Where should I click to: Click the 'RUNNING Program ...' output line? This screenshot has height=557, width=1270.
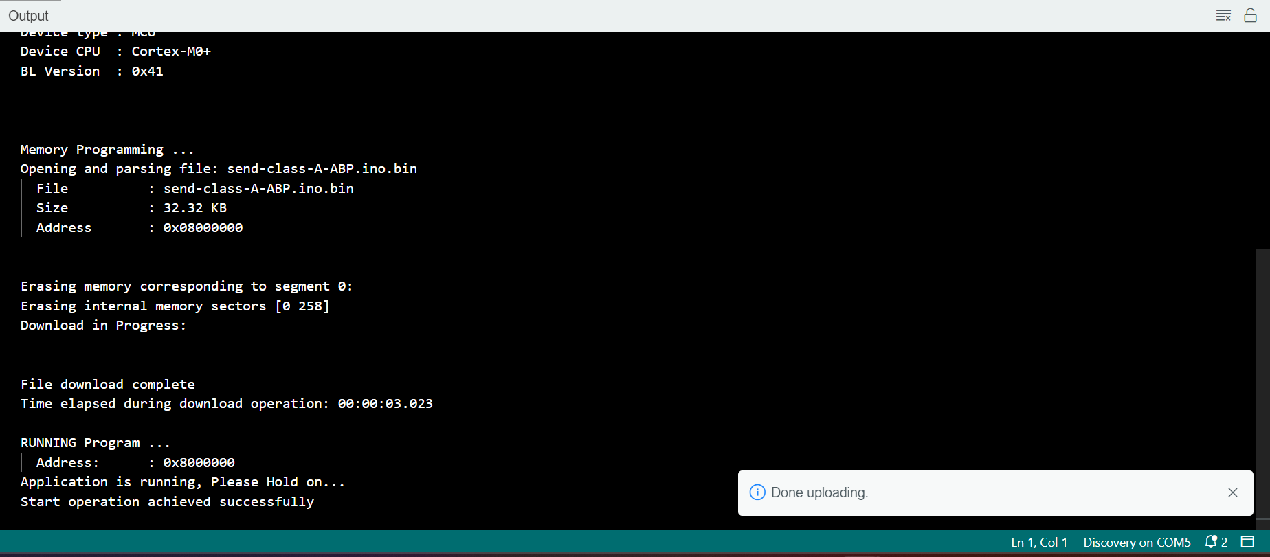click(95, 442)
